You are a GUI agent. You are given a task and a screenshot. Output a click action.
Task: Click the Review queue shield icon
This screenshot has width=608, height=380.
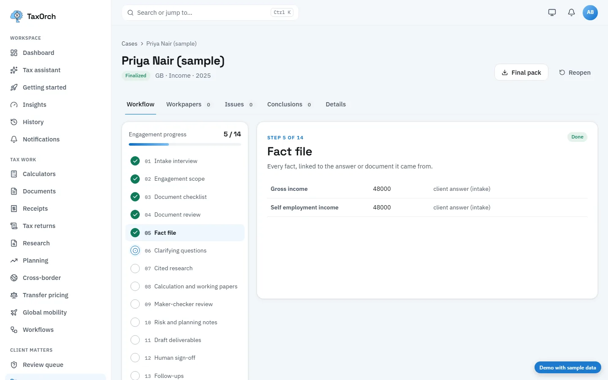click(14, 365)
